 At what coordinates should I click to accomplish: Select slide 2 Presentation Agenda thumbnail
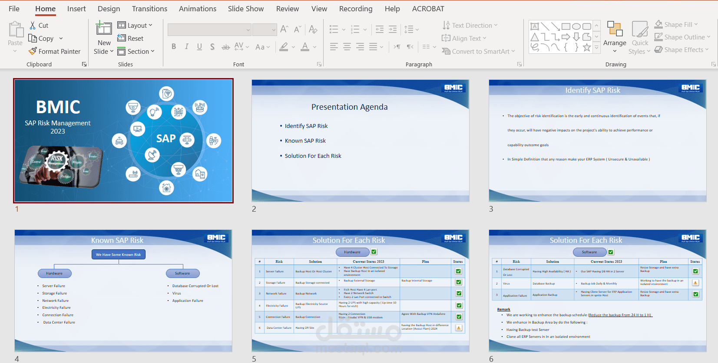tap(361, 141)
